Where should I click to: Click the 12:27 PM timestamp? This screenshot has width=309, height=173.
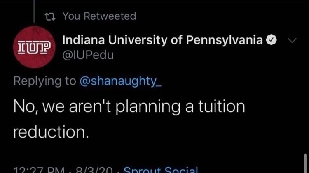[x=39, y=170]
